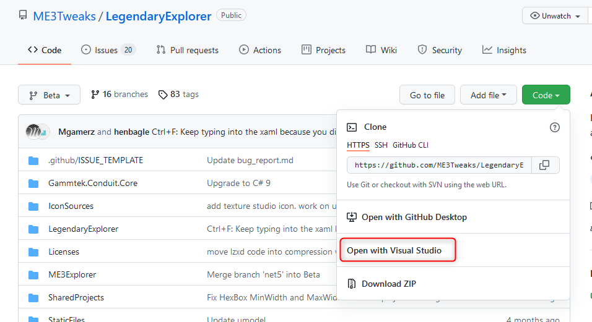Viewport: 592px width, 322px height.
Task: Go to the Actions tab
Action: (260, 50)
